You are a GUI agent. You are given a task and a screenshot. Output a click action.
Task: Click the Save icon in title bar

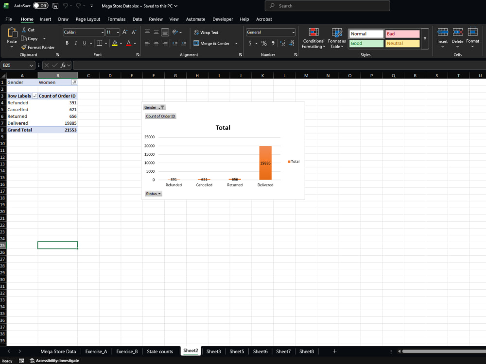click(55, 5)
